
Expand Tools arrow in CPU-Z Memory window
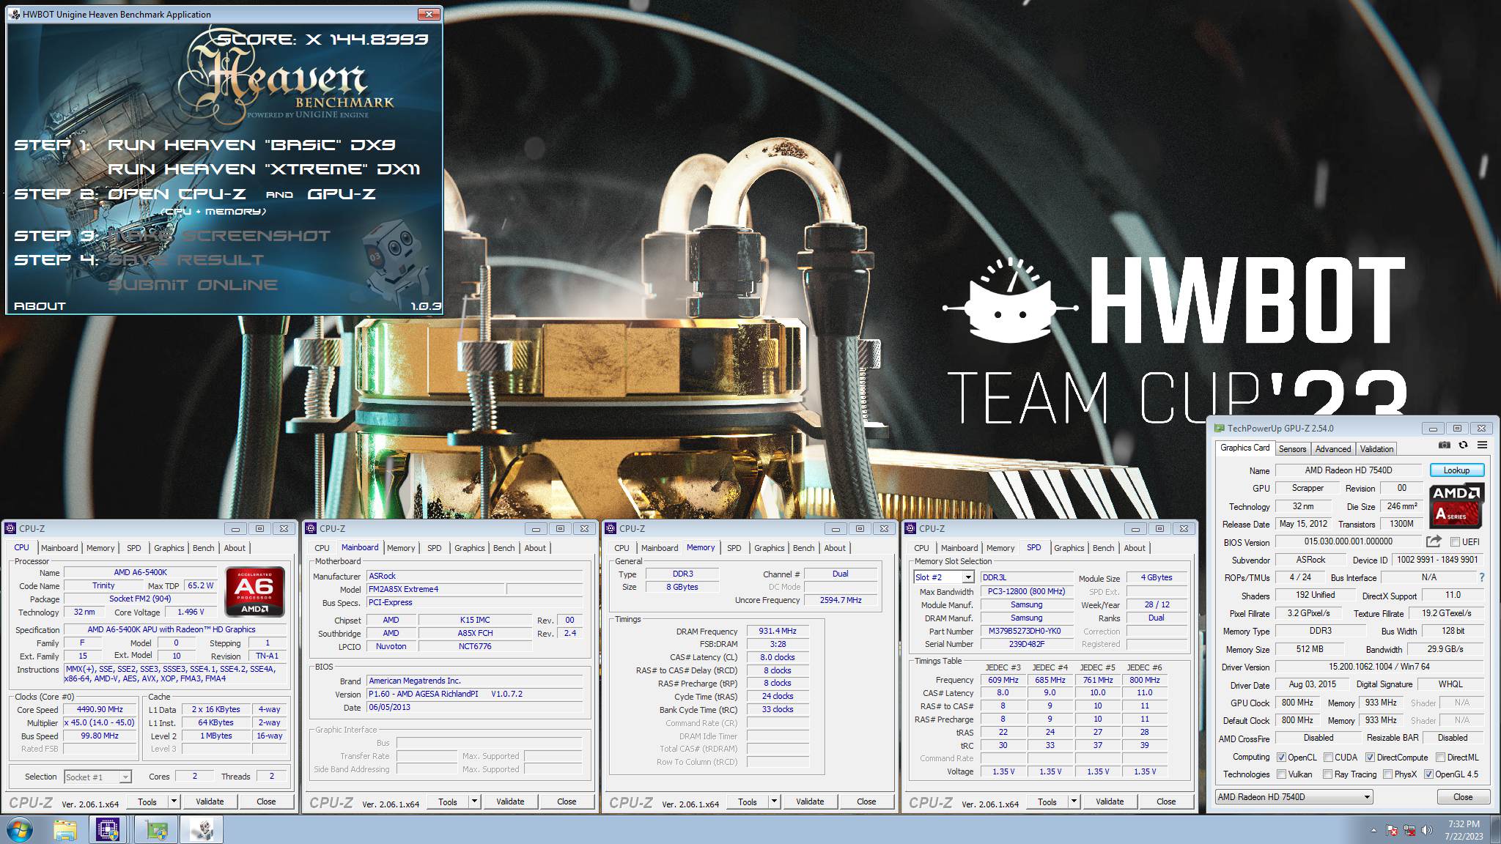click(774, 802)
